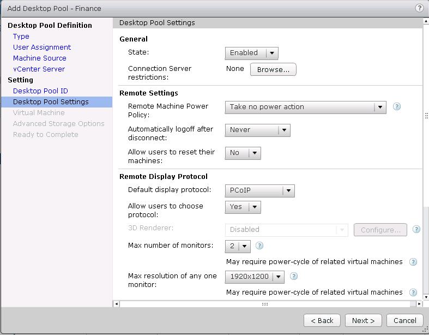Click the Next button
Screen dimensions: 429x335
(x=363, y=320)
